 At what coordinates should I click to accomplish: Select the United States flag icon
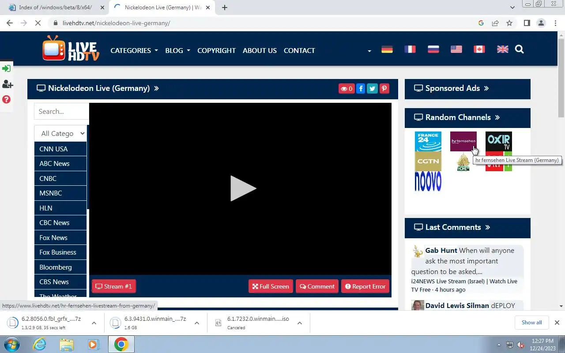tap(456, 49)
